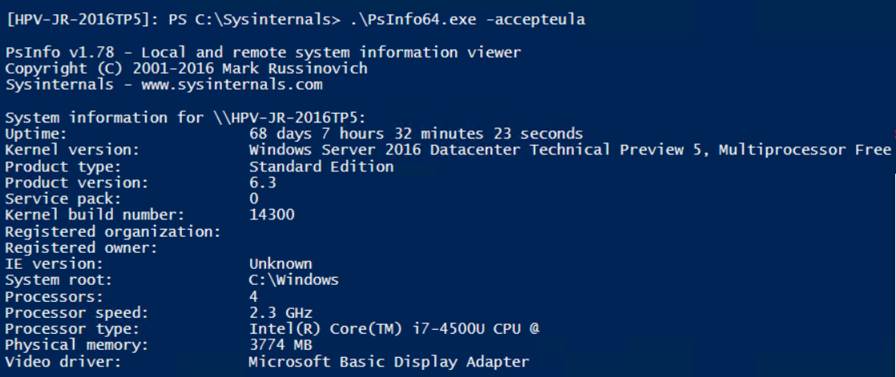Click the Service pack label
The height and width of the screenshot is (377, 896).
[x=63, y=199]
